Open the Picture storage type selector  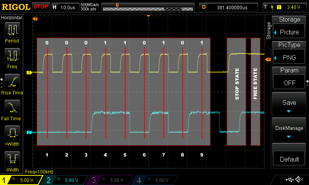(x=289, y=32)
